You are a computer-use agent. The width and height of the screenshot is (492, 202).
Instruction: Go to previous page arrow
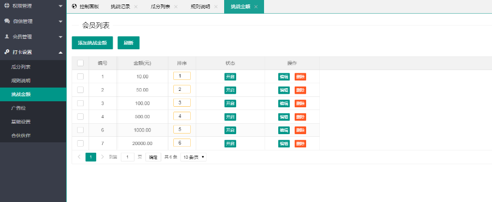tap(79, 157)
